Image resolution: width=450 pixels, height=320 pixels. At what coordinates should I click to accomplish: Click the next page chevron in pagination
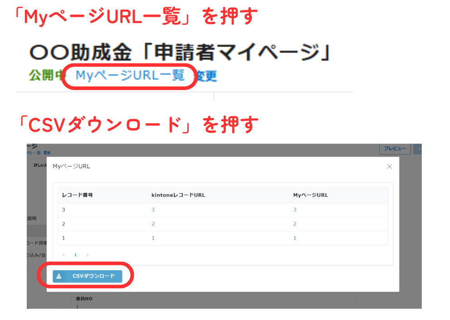[87, 255]
